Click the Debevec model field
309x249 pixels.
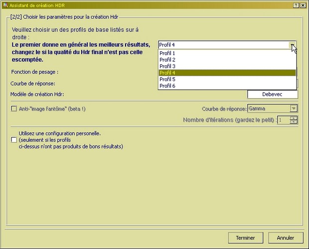click(x=272, y=95)
